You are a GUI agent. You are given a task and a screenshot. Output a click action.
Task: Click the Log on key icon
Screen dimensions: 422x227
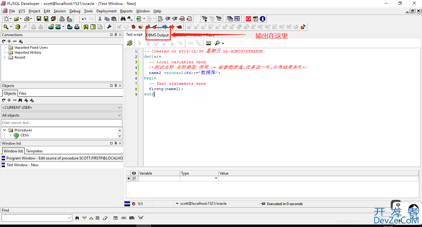pyautogui.click(x=6, y=27)
